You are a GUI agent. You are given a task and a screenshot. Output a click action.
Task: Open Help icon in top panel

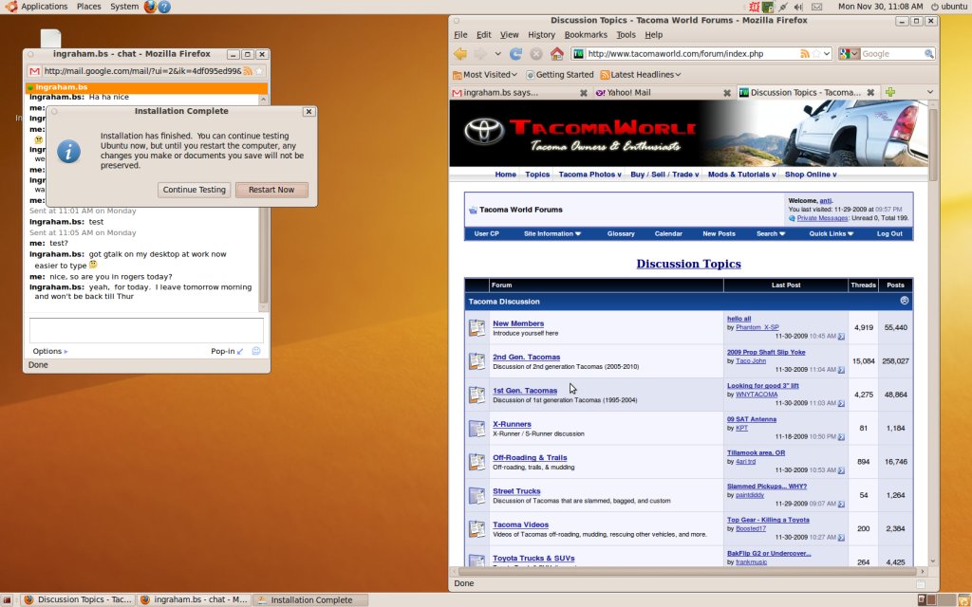tap(164, 7)
